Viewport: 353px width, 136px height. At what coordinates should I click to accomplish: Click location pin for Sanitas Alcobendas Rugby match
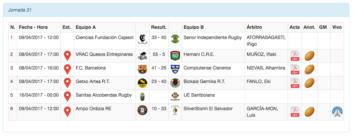coord(68,96)
